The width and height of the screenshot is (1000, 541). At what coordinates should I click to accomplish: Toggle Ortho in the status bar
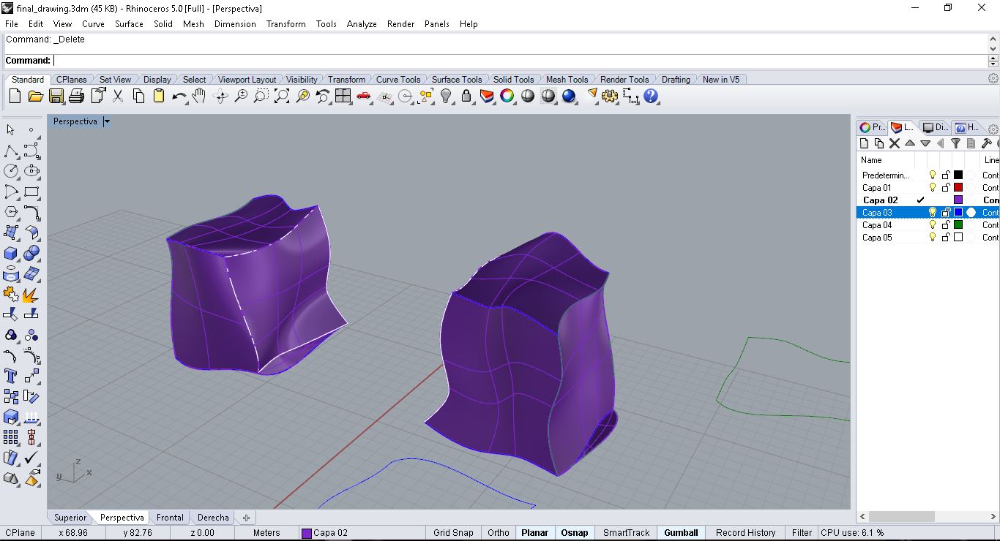(499, 533)
